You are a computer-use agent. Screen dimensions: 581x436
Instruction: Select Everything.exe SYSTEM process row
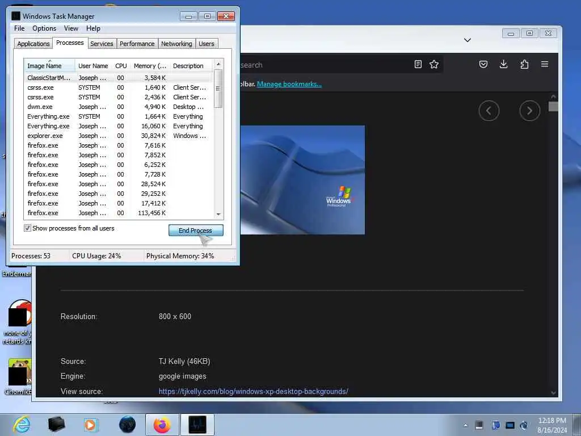(119, 116)
